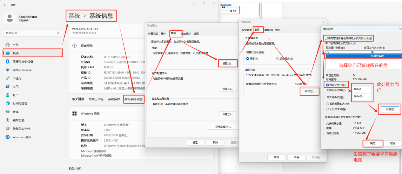Choose the 无分页文件 option
The width and height of the screenshot is (402, 174).
pos(327,109)
